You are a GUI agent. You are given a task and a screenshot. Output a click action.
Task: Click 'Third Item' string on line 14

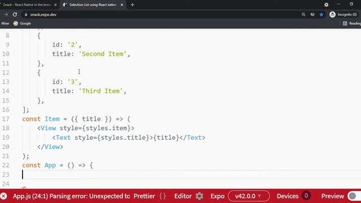[x=100, y=91]
